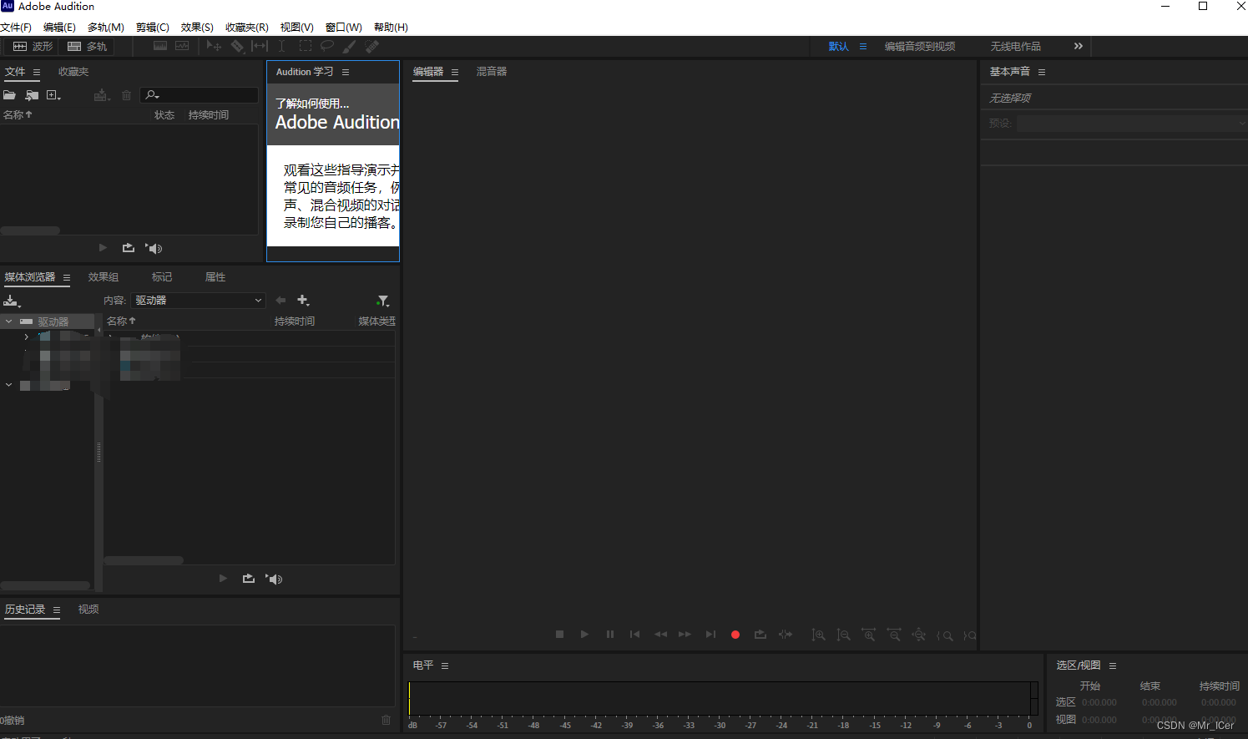The width and height of the screenshot is (1248, 739).
Task: Click the add shortcut plus icon in media browser
Action: pyautogui.click(x=303, y=301)
